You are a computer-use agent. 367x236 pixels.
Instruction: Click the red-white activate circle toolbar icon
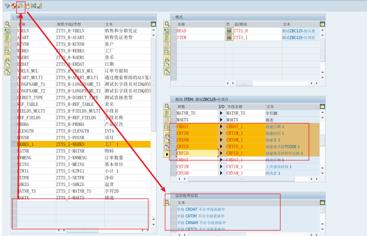pyautogui.click(x=14, y=6)
